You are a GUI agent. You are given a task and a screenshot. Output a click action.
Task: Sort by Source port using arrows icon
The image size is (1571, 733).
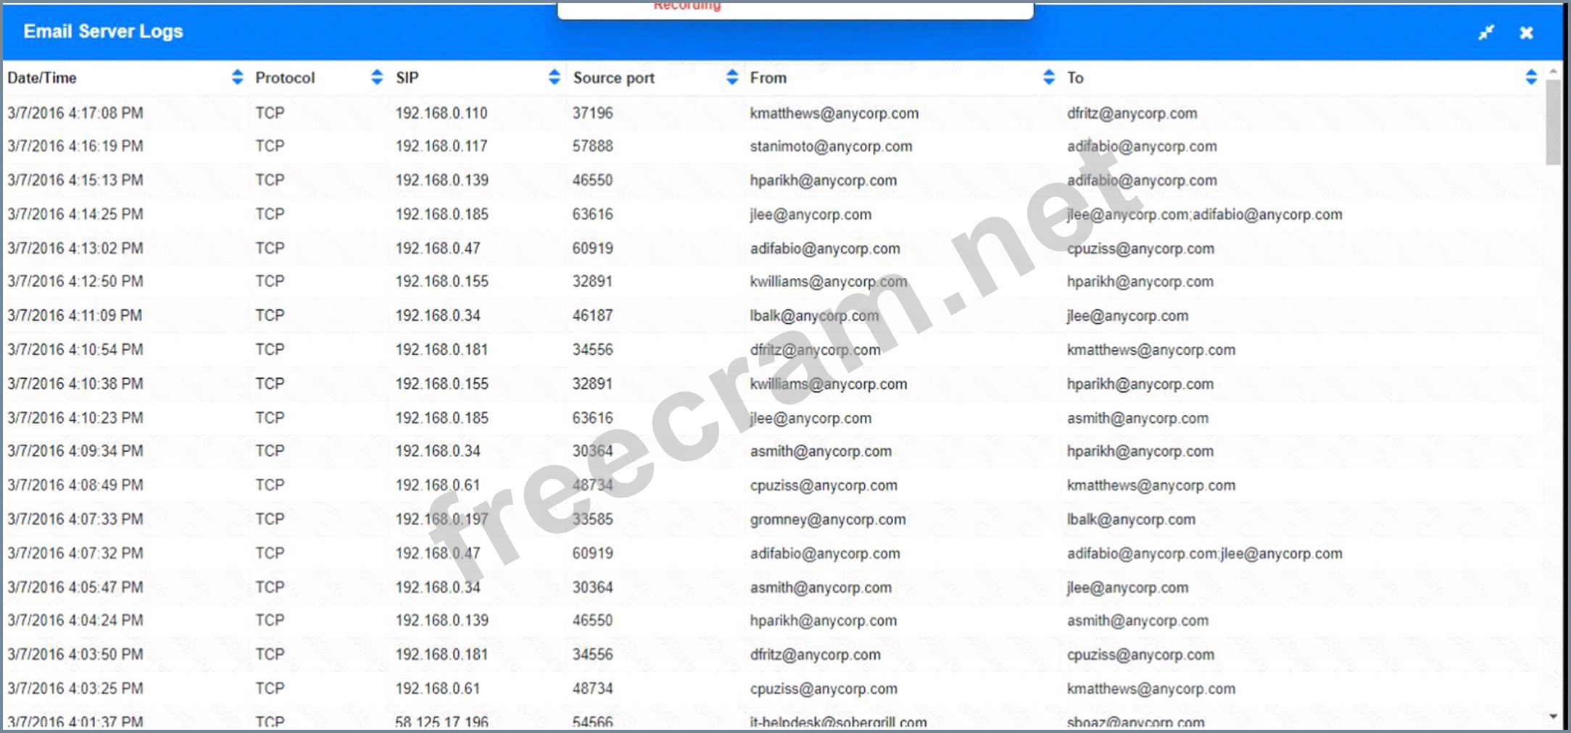pyautogui.click(x=731, y=78)
